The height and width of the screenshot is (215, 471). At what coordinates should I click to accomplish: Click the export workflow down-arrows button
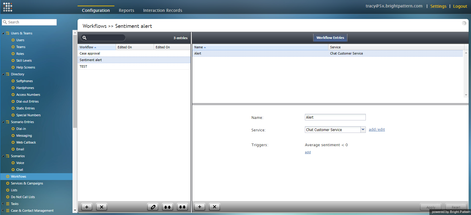pyautogui.click(x=182, y=207)
